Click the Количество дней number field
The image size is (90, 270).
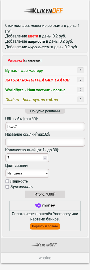coord(27,158)
